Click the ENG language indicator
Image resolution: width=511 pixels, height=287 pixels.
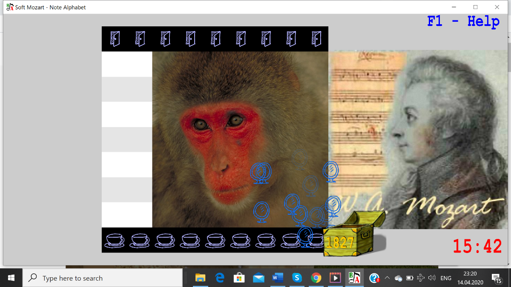tap(446, 278)
